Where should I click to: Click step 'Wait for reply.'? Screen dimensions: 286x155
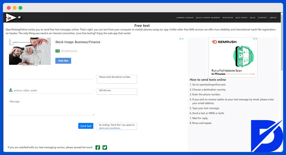point(200,118)
